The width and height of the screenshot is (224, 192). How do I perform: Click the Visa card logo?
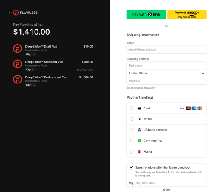coord(182,108)
